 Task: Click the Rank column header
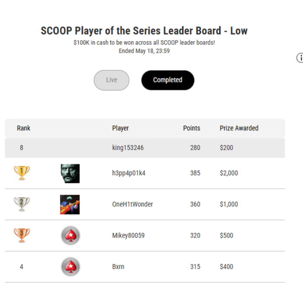[23, 128]
